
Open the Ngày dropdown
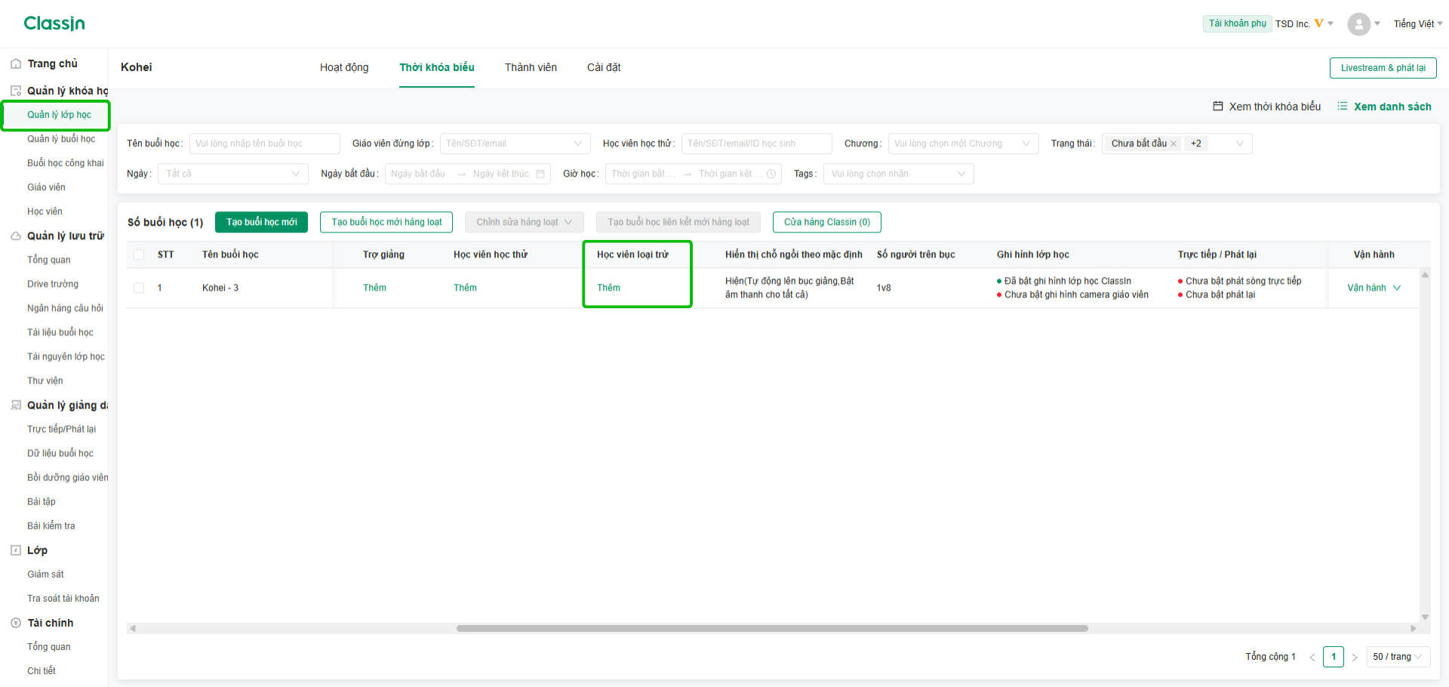[x=233, y=174]
